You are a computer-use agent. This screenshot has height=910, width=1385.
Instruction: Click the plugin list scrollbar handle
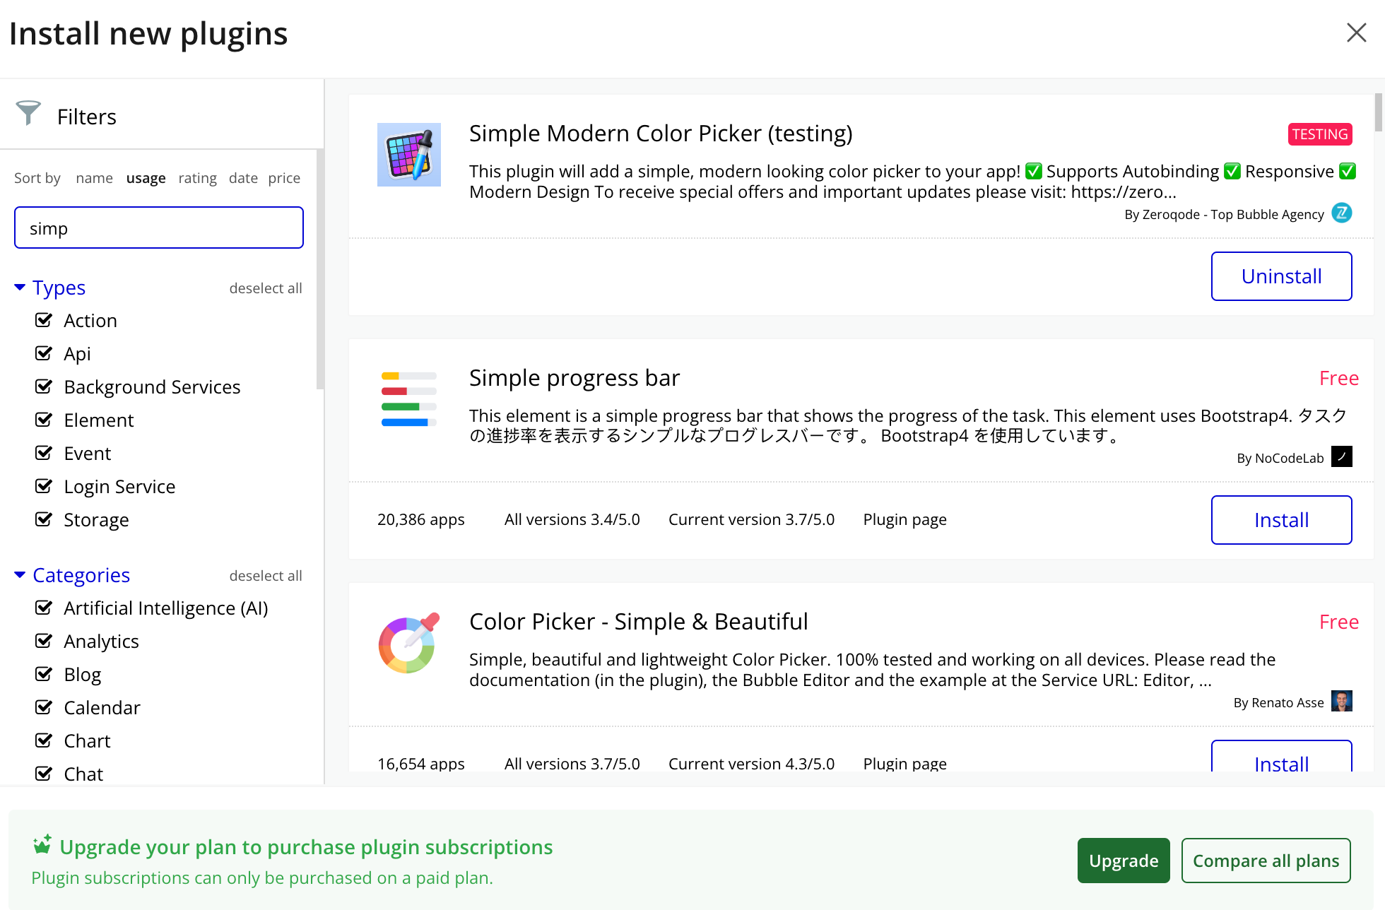pyautogui.click(x=1378, y=112)
